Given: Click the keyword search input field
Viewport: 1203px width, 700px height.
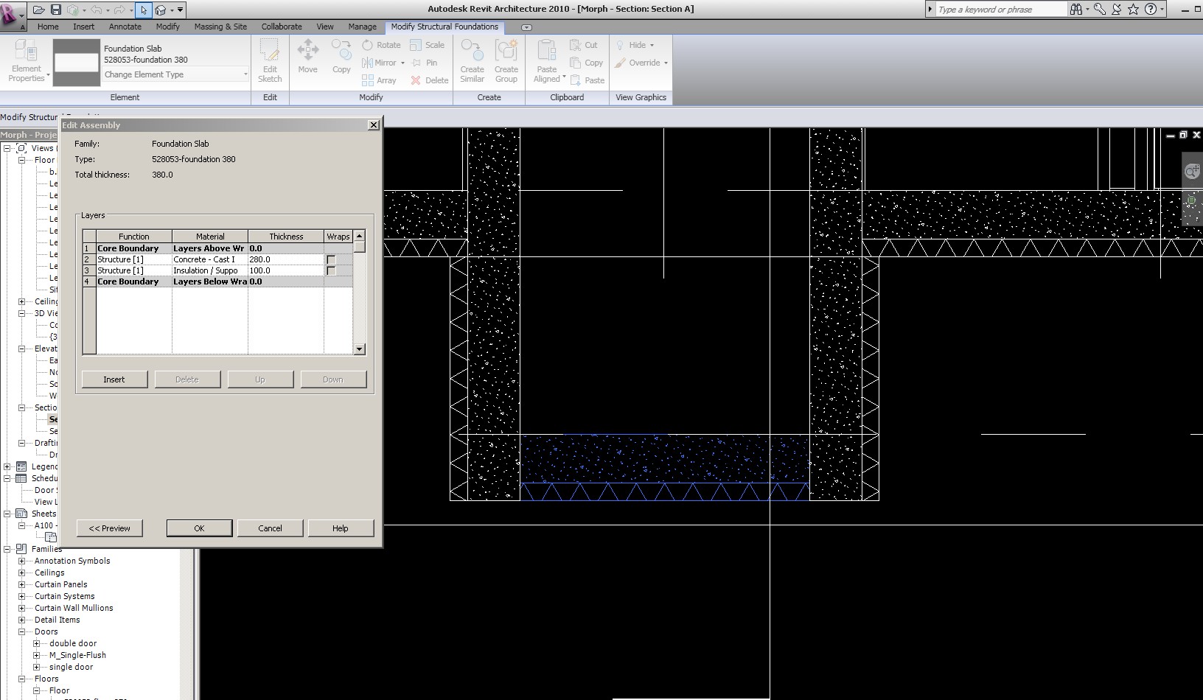Looking at the screenshot, I should pos(1000,10).
